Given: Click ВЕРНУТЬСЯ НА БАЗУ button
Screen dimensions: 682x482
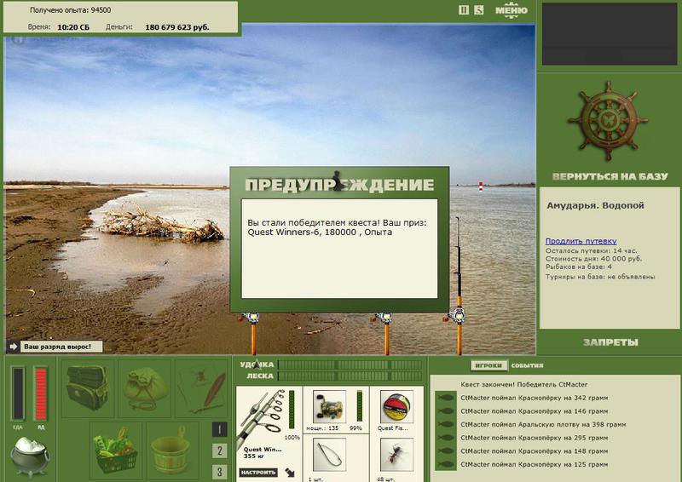Looking at the screenshot, I should coord(610,176).
